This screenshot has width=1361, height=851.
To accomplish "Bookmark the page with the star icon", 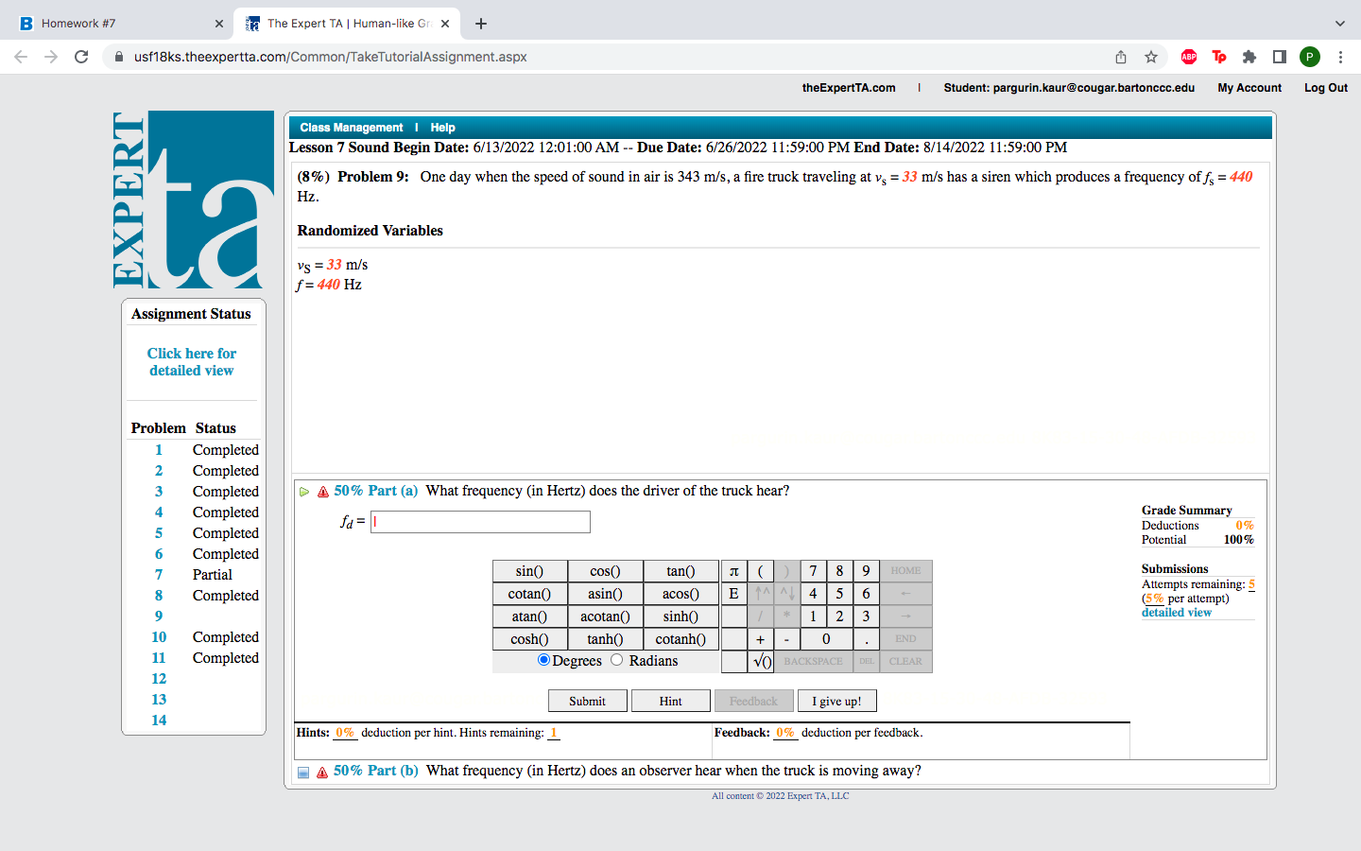I will point(1151,57).
